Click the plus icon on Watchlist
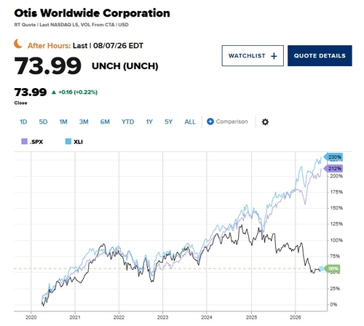 click(x=274, y=56)
